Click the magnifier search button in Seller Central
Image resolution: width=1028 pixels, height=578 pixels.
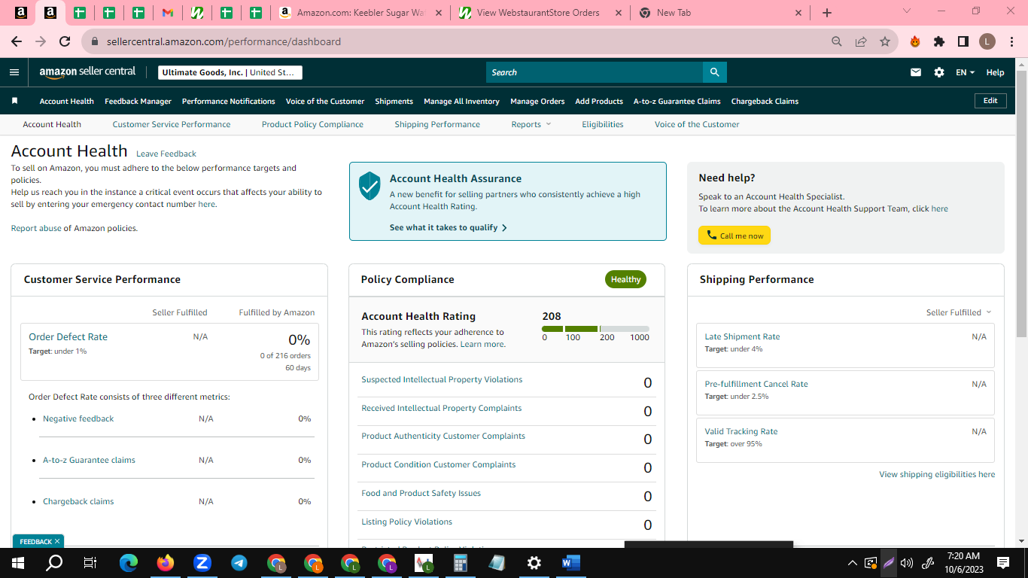pos(714,72)
